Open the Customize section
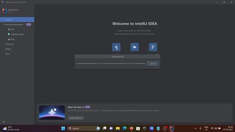This screenshot has height=132, width=235. 10,44
